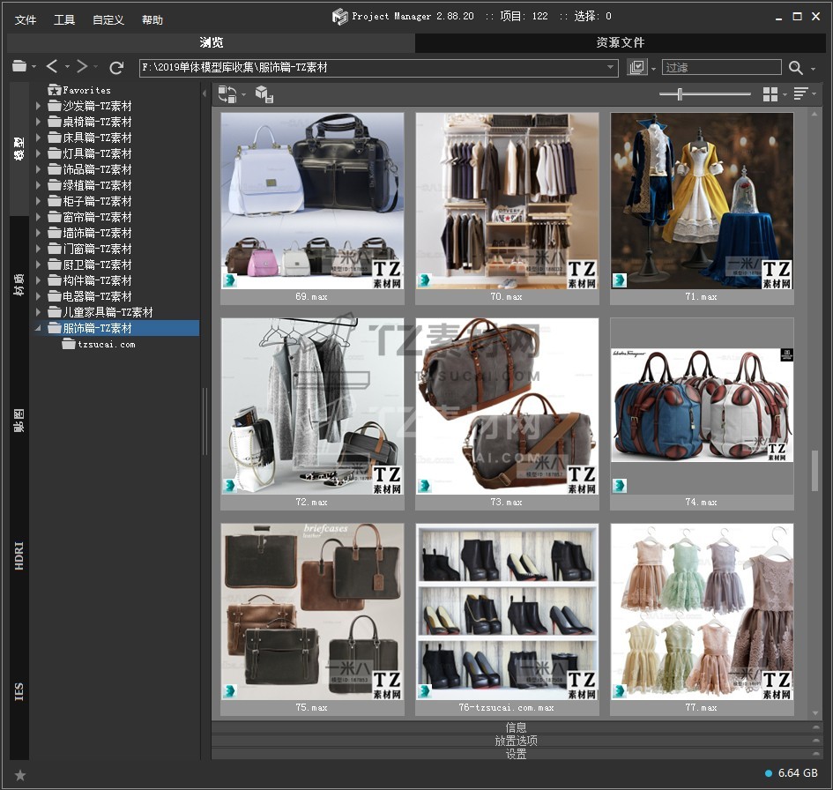Click the sort order icon

pos(800,93)
